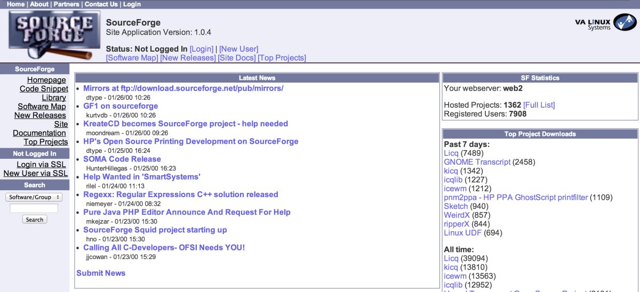
Task: Open Contact Us in top navigation
Action: (x=101, y=4)
